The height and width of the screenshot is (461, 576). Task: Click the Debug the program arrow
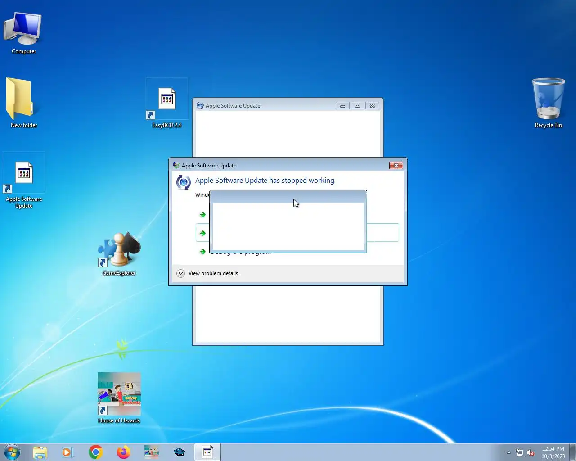tap(202, 252)
